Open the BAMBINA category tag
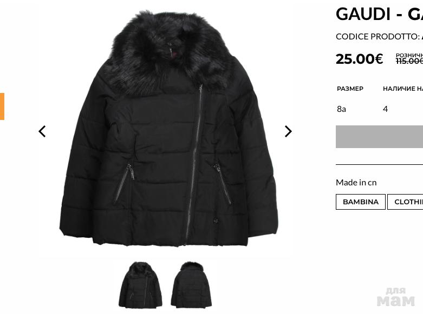This screenshot has width=423, height=314. [360, 202]
